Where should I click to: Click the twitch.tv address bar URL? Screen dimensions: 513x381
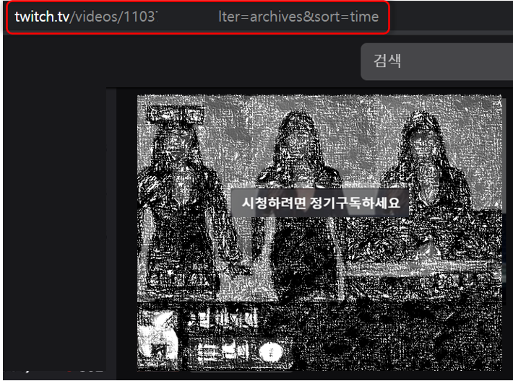tap(197, 17)
